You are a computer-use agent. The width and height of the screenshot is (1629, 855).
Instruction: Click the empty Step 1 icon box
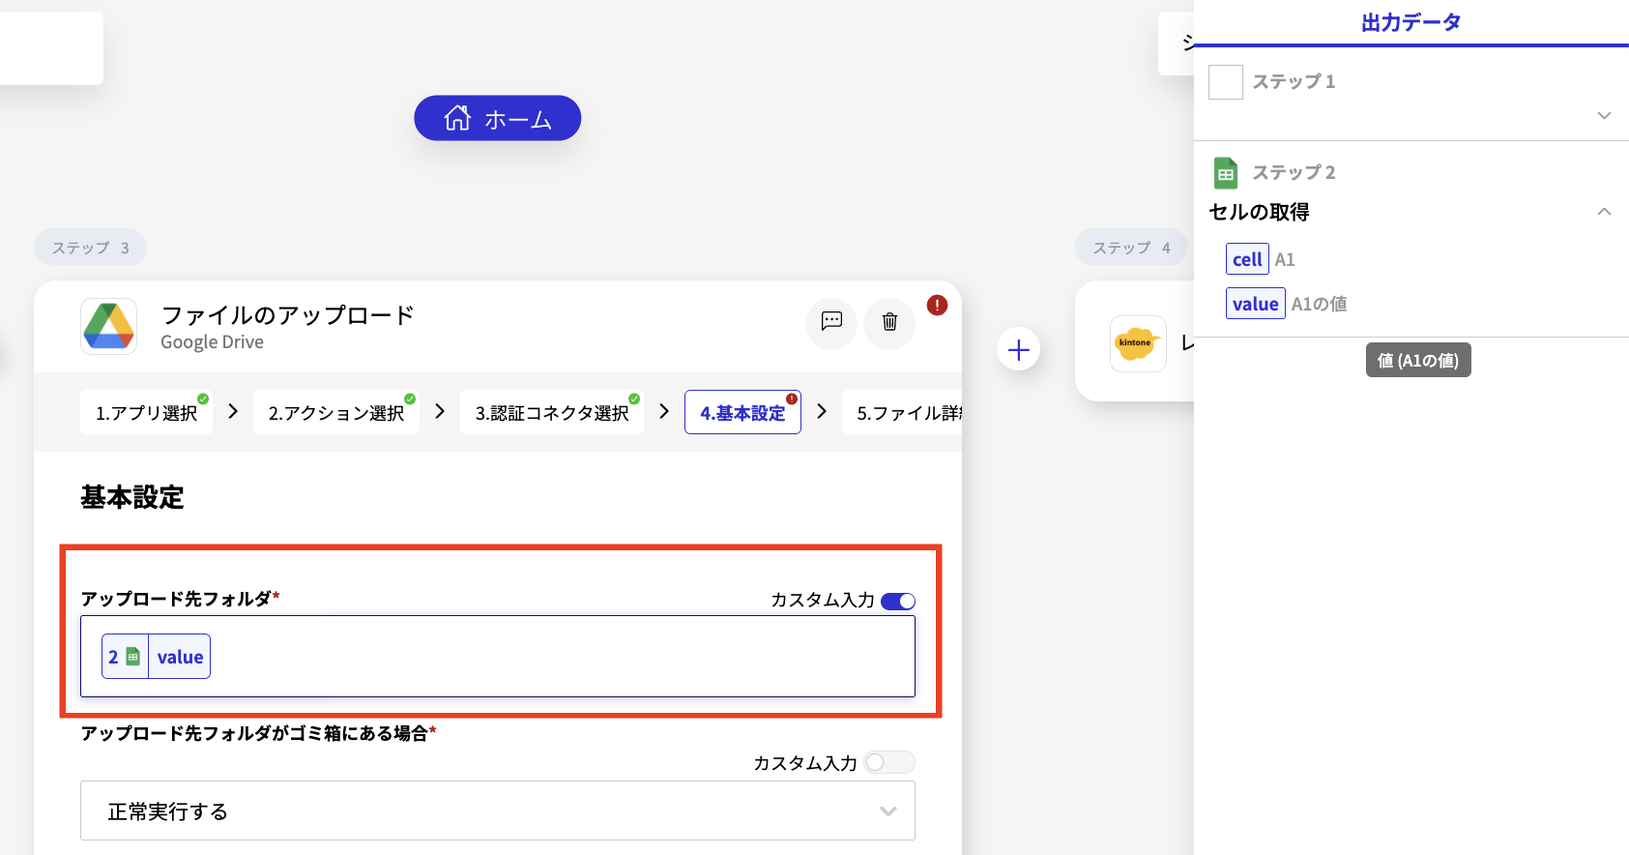(1226, 82)
